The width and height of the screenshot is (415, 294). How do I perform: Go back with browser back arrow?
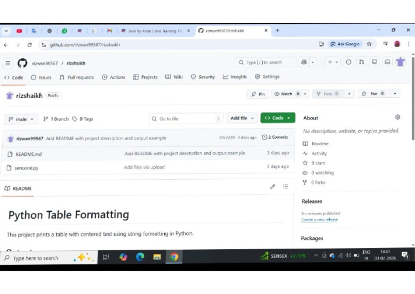[6, 45]
